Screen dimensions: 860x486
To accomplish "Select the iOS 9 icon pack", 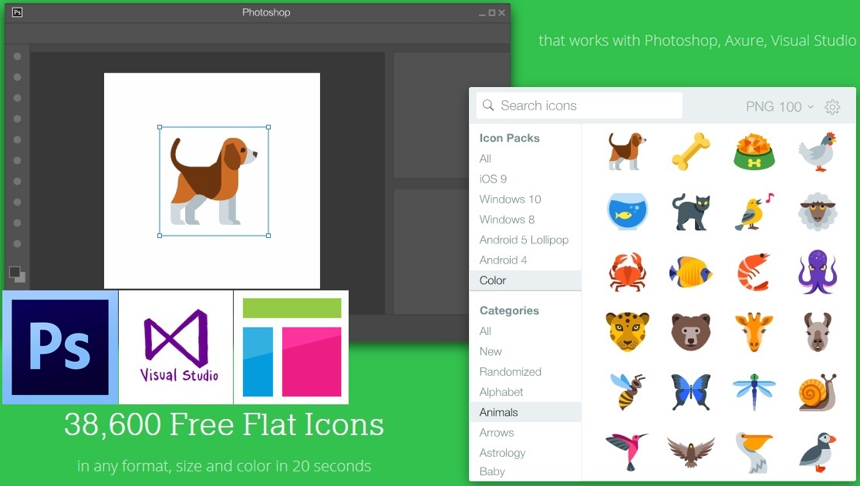I will [x=493, y=179].
